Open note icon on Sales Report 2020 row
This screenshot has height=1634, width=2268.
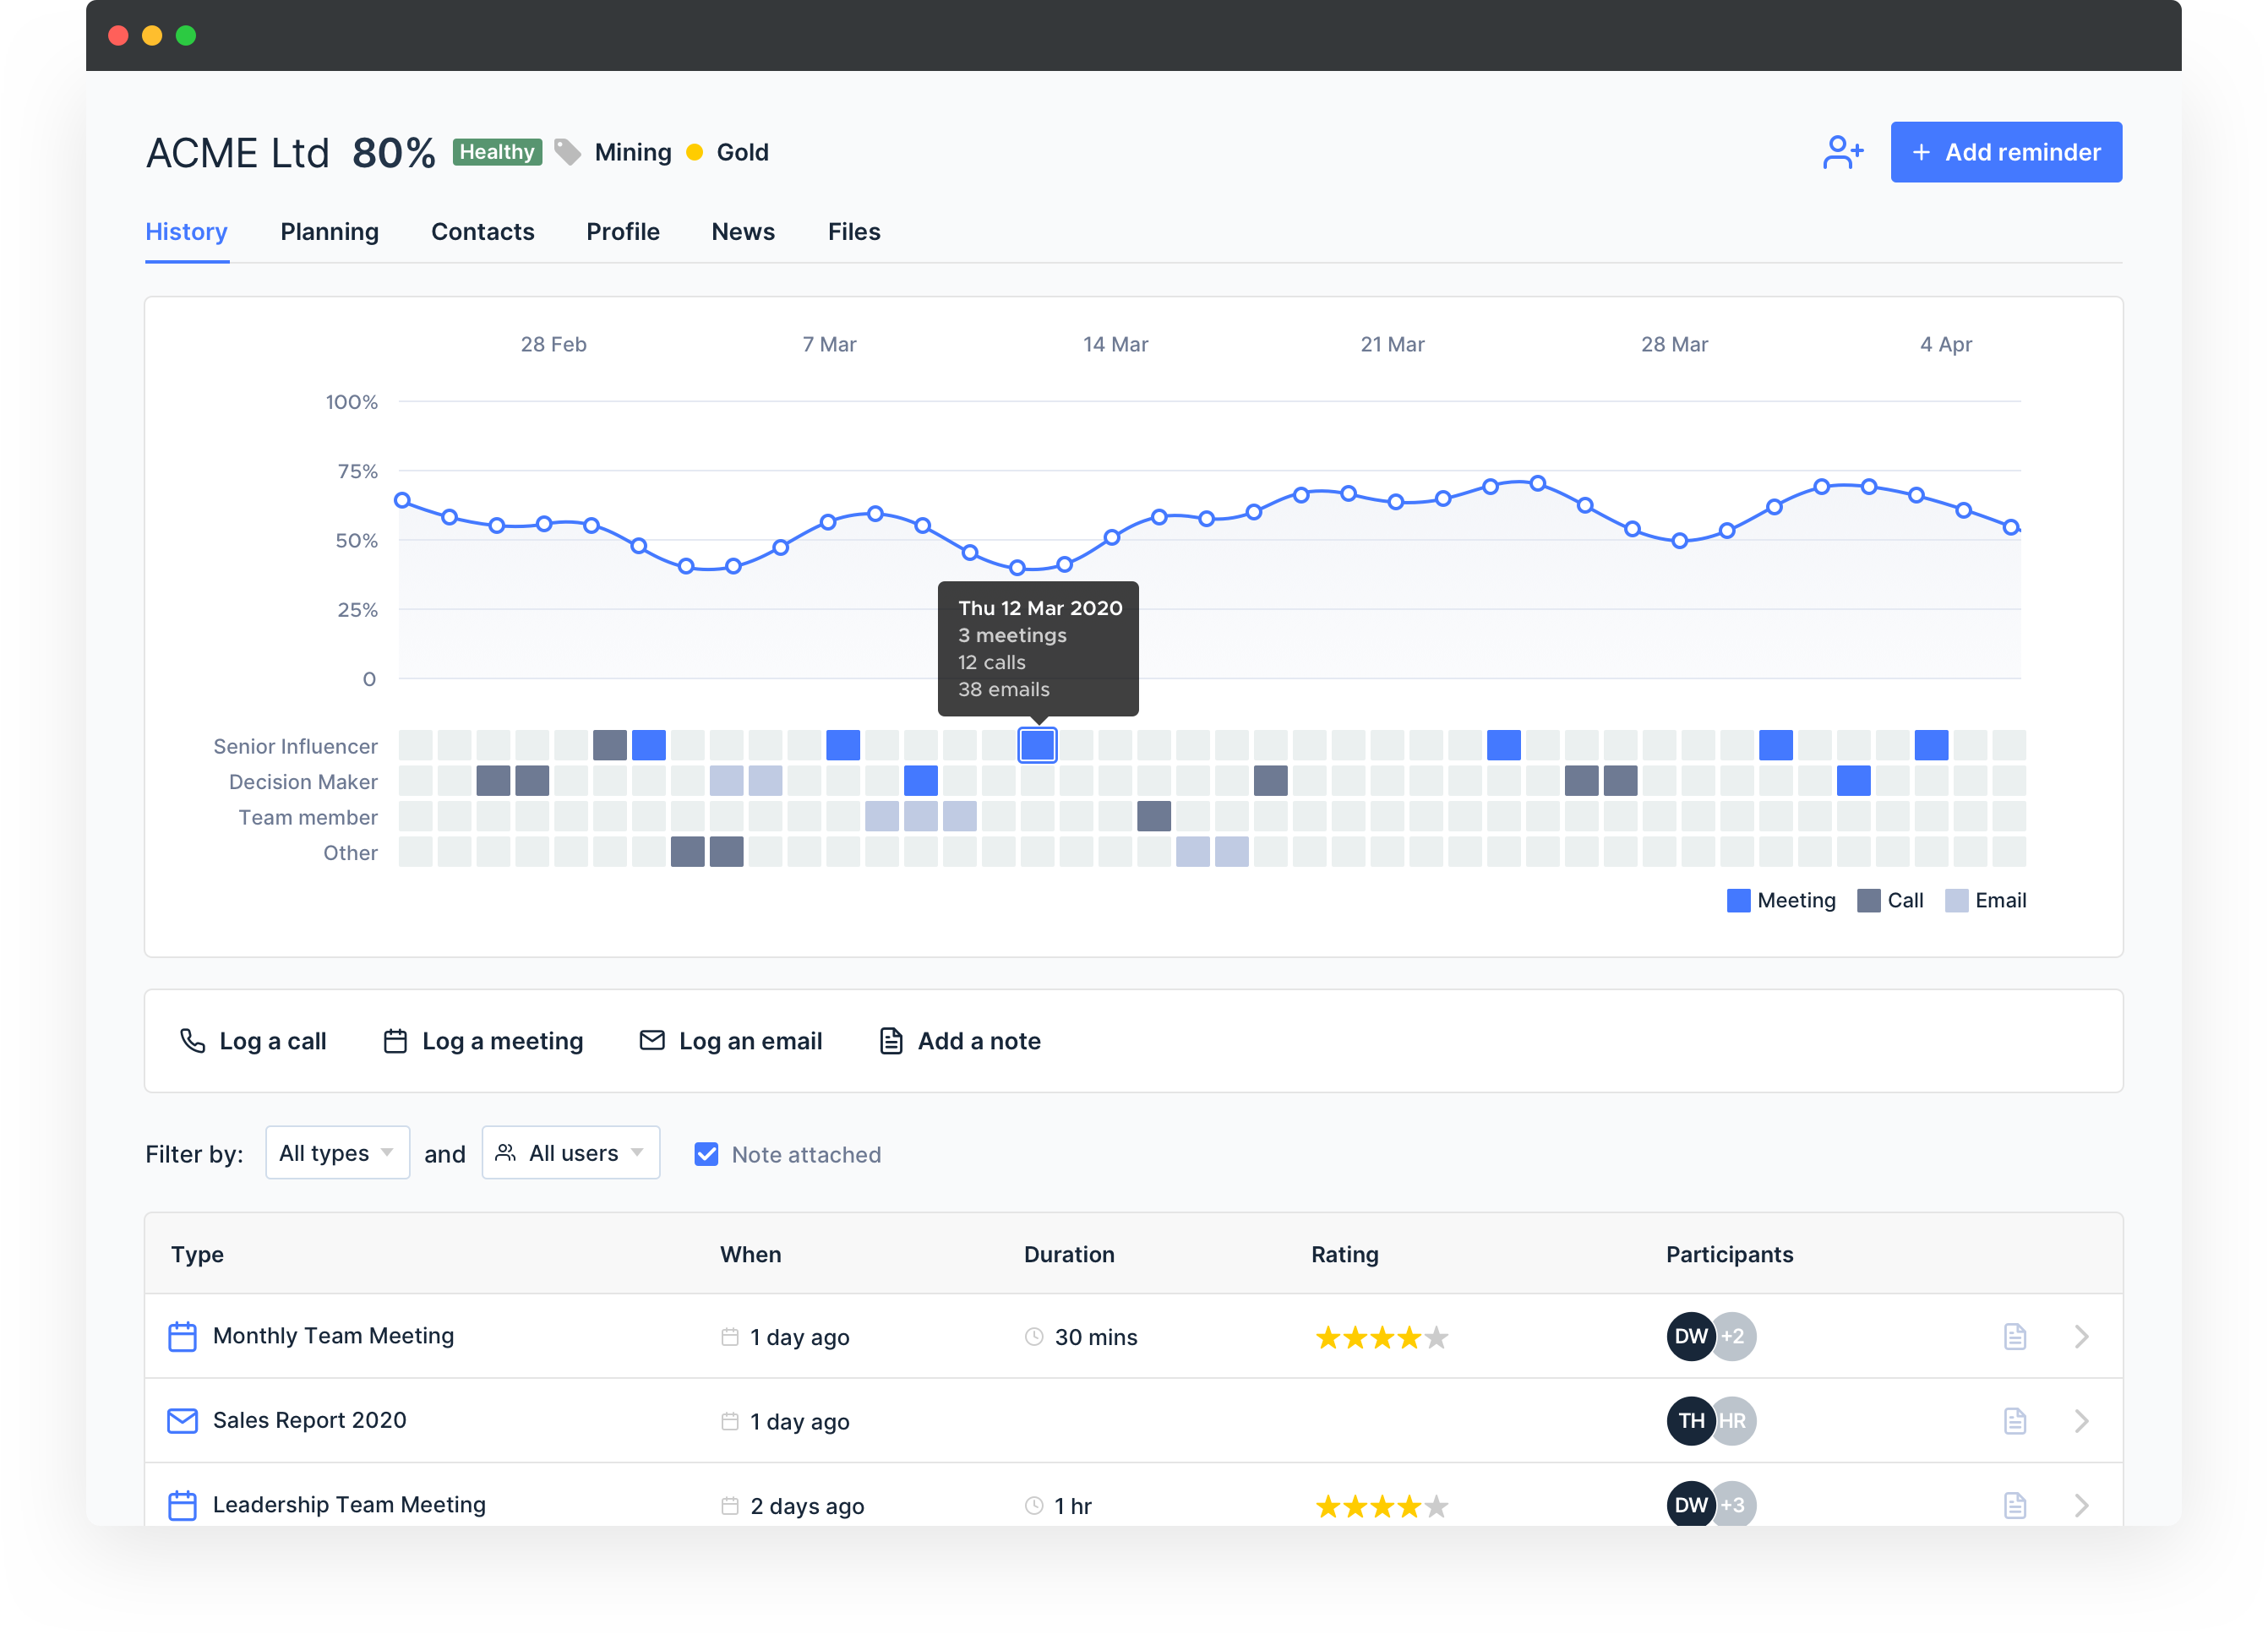click(2014, 1420)
